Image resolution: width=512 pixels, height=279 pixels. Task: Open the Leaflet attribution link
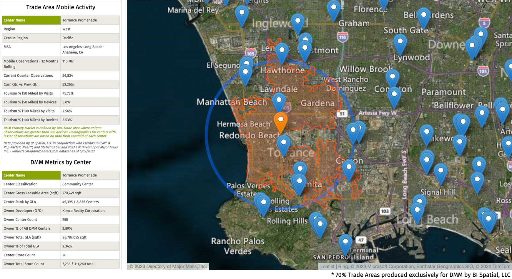(327, 266)
